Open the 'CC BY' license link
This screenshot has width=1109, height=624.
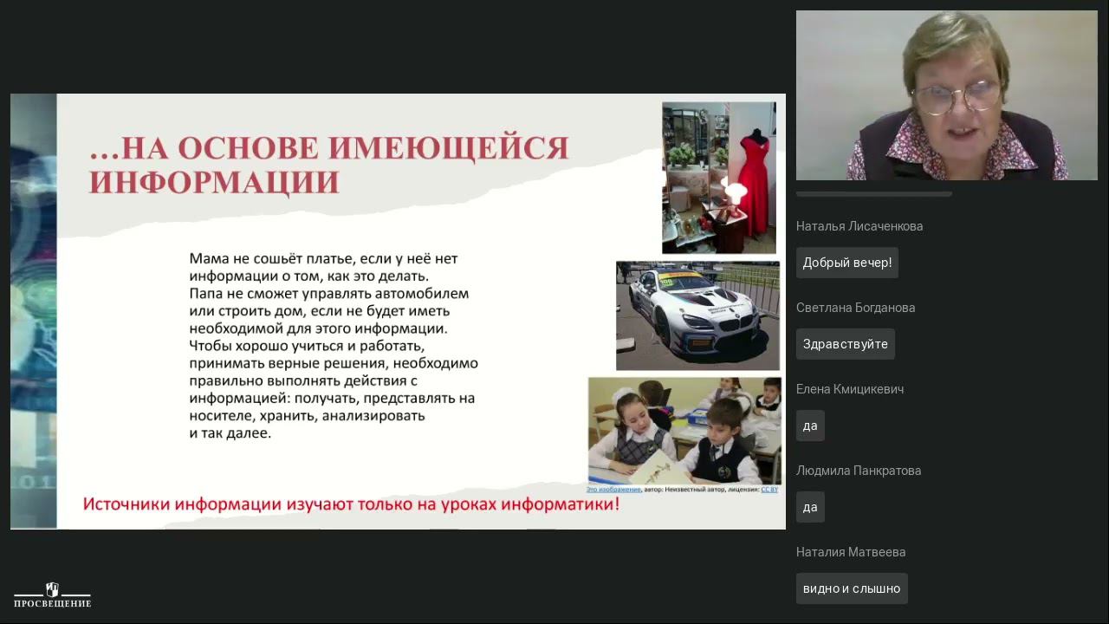[769, 490]
